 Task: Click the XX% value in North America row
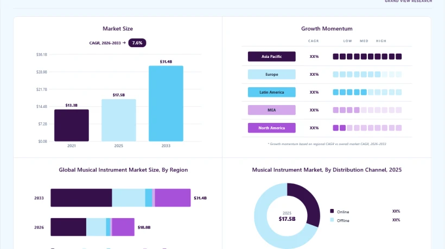coord(314,128)
